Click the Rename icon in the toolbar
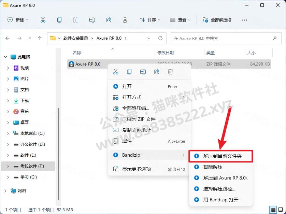Viewport: 286px width, 214px height. tap(92, 20)
